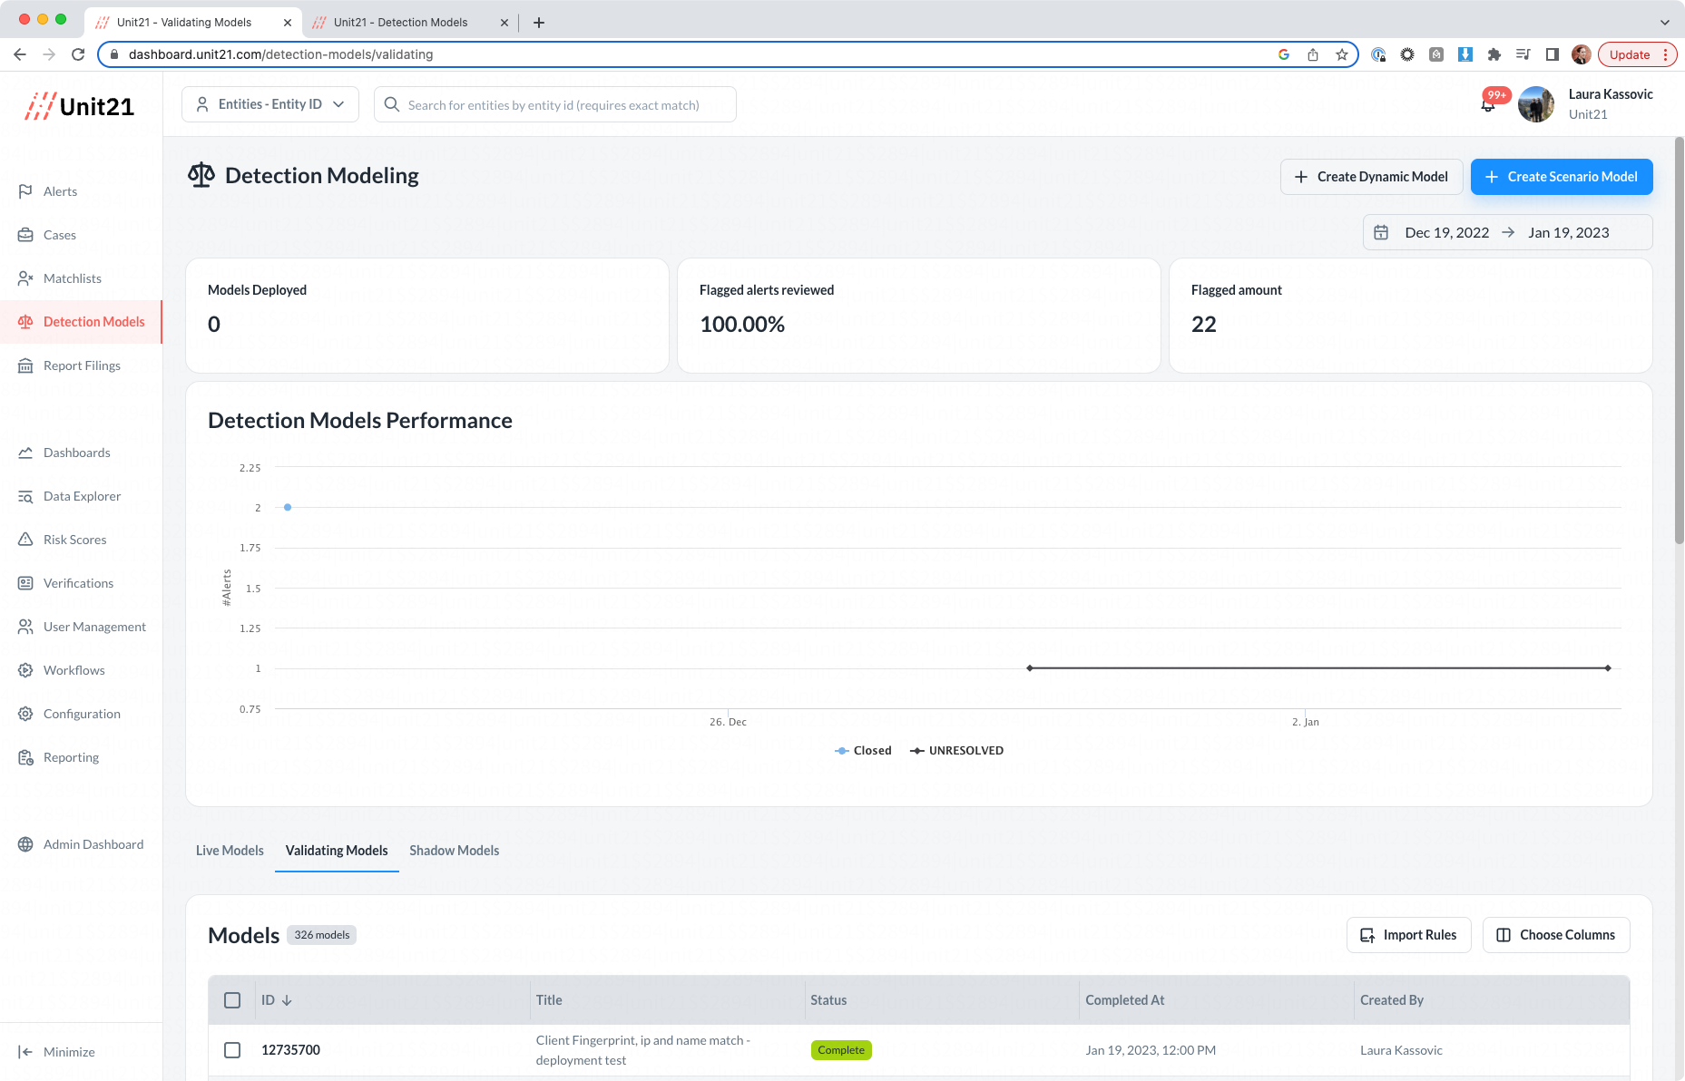Check the box for model 12735700
This screenshot has height=1081, width=1685.
point(232,1050)
